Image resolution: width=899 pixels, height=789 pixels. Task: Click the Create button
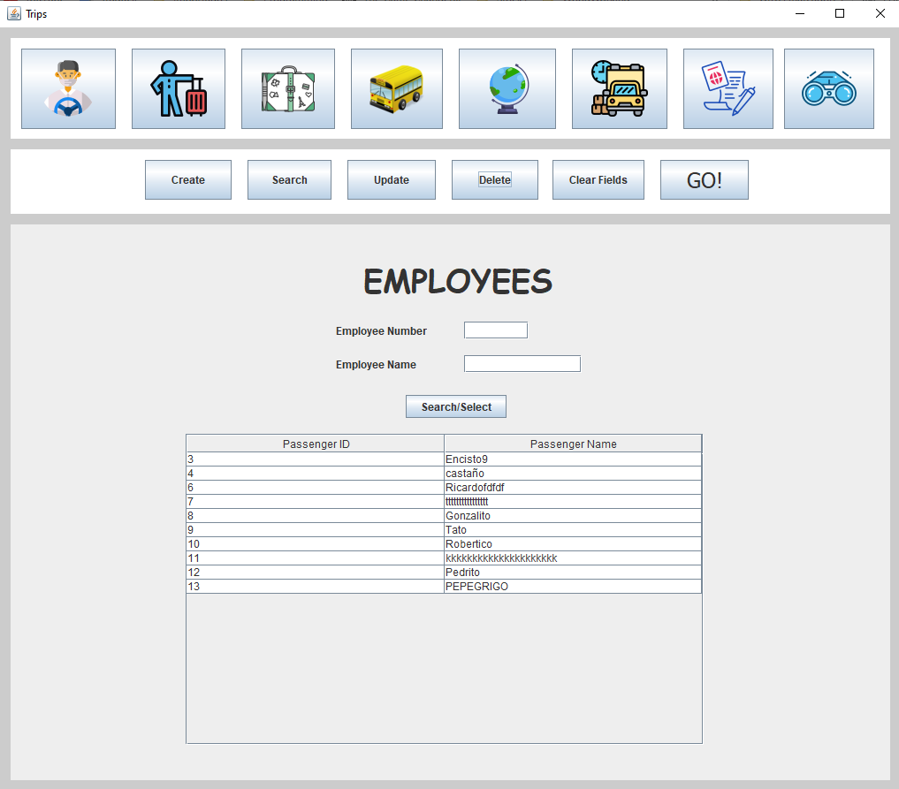click(188, 180)
